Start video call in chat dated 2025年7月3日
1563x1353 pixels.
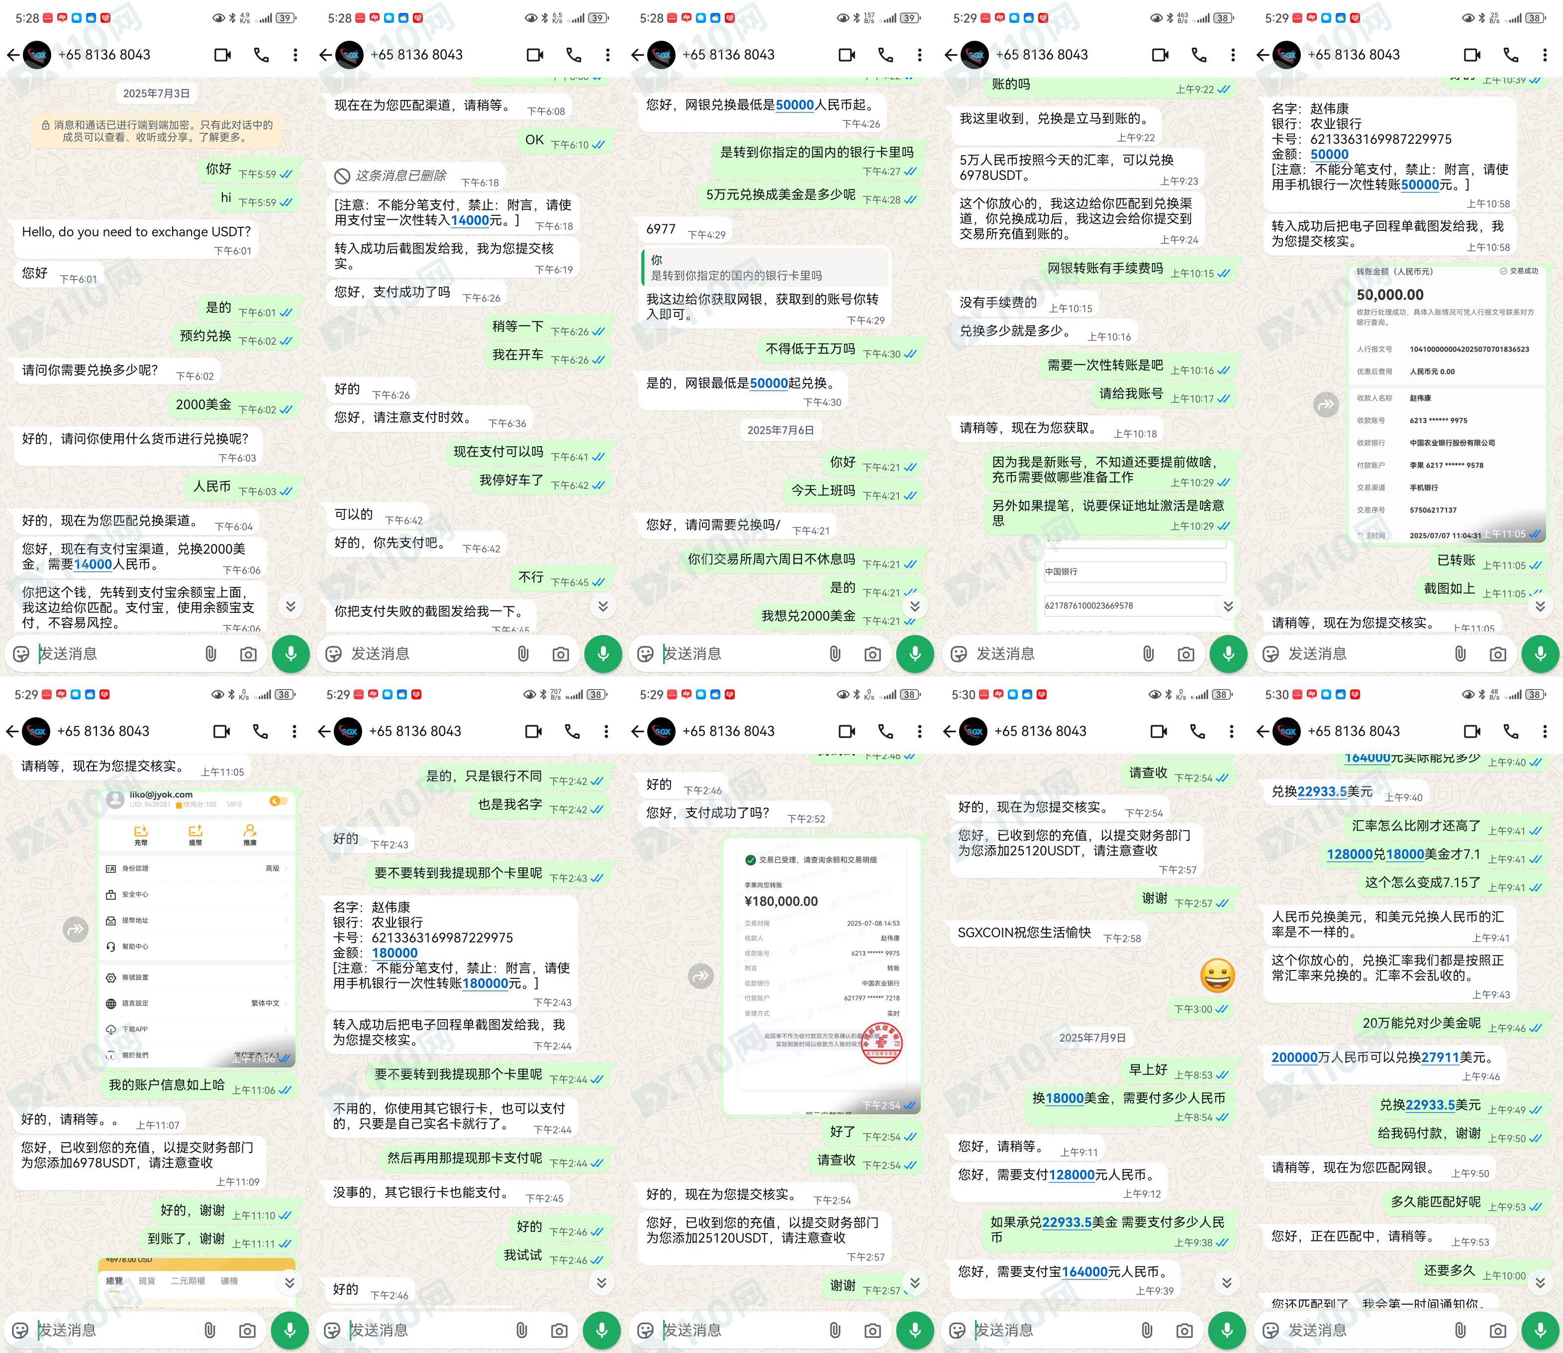pos(223,55)
